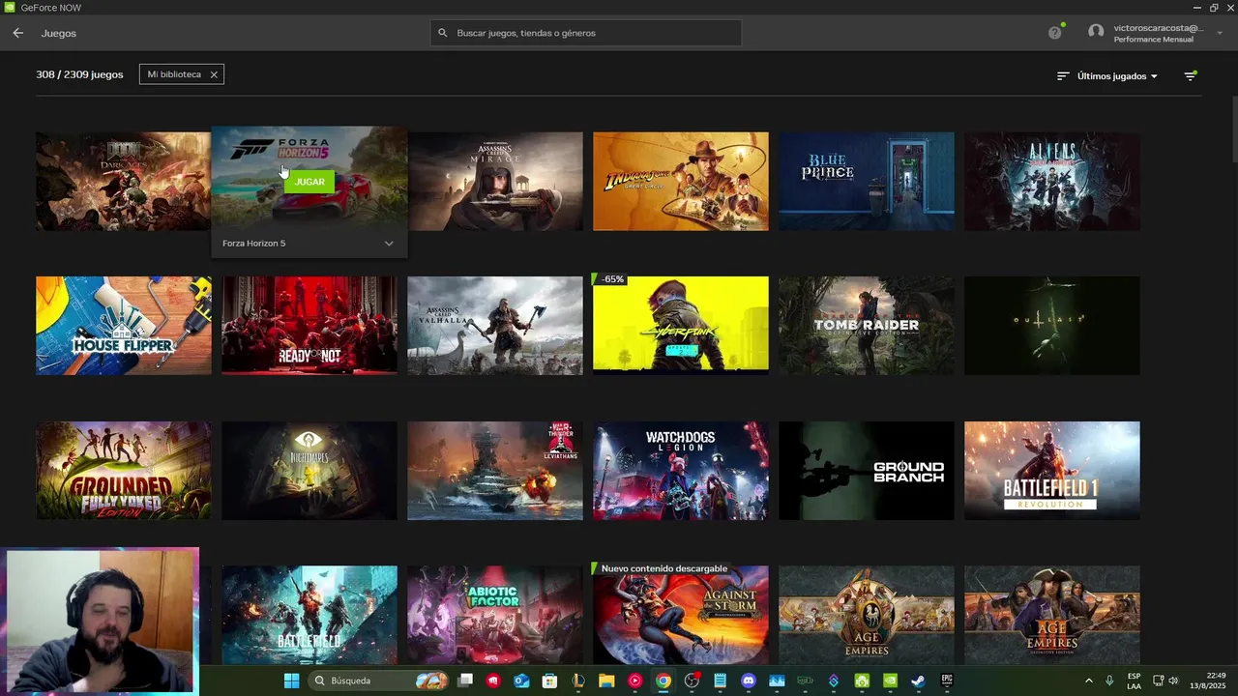Expand Forza Horizon 5 details chevron

pos(389,244)
